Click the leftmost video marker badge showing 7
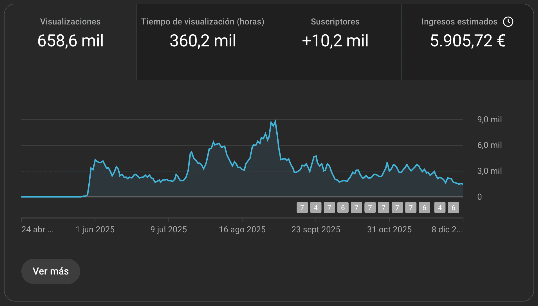 click(x=302, y=208)
